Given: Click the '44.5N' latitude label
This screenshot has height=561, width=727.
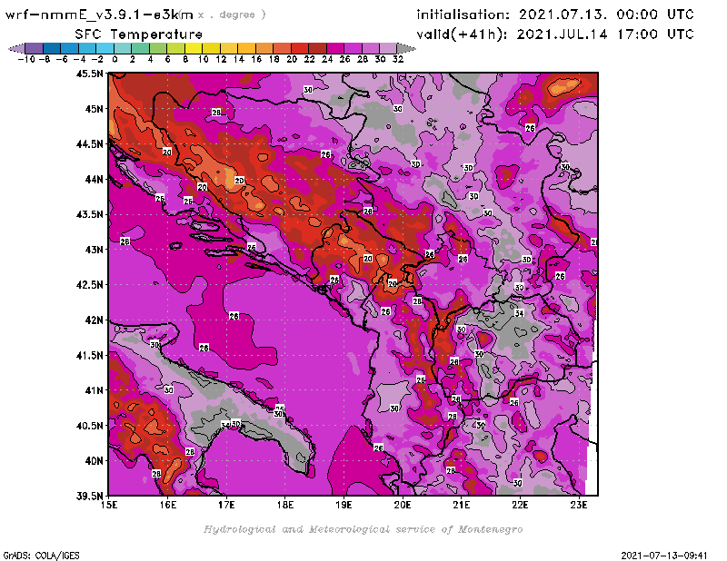Looking at the screenshot, I should pyautogui.click(x=89, y=144).
